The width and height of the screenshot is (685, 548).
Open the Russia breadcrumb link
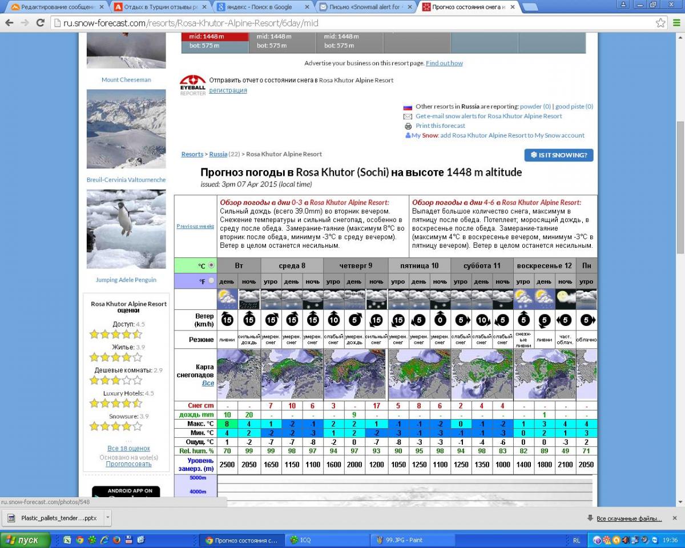[x=218, y=154]
